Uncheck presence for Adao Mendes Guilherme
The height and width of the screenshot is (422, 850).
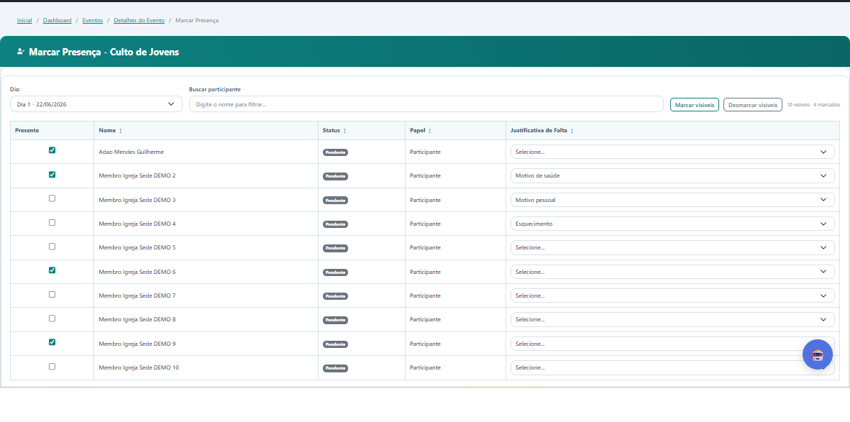[x=52, y=150]
